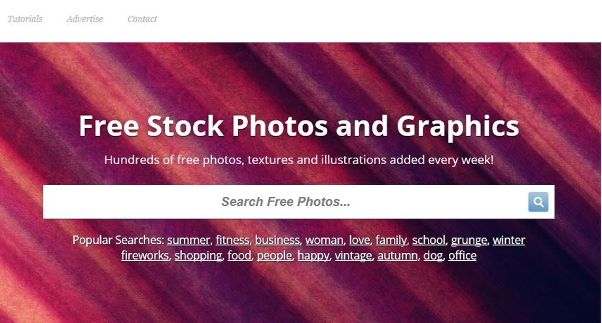Select the 'school' search keyword
Screen dimensions: 602x323
pos(429,240)
